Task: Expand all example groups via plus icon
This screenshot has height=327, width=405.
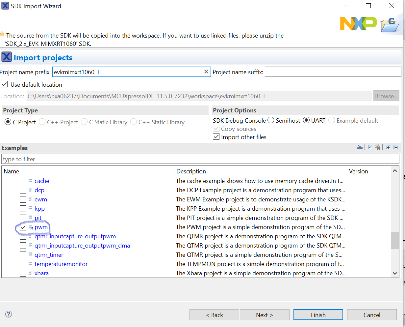Action: pyautogui.click(x=388, y=147)
